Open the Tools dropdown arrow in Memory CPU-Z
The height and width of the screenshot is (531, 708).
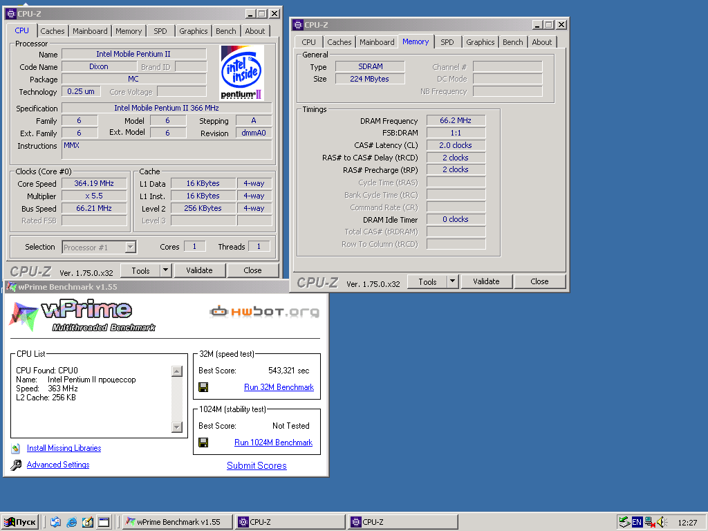[453, 281]
